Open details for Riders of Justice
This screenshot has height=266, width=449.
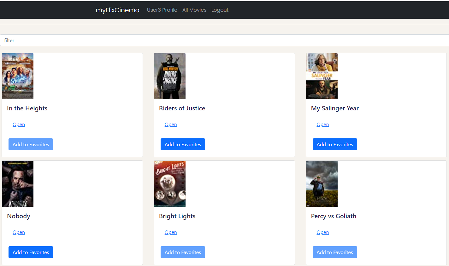click(x=171, y=124)
